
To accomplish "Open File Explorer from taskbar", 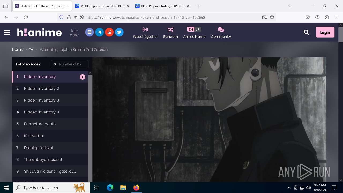I will pos(123,188).
